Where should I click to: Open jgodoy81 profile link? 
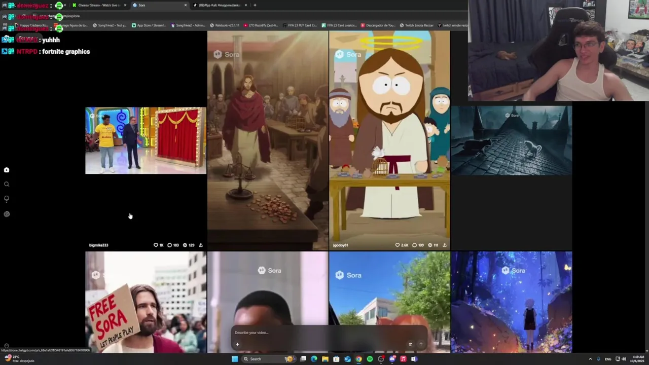(x=340, y=245)
